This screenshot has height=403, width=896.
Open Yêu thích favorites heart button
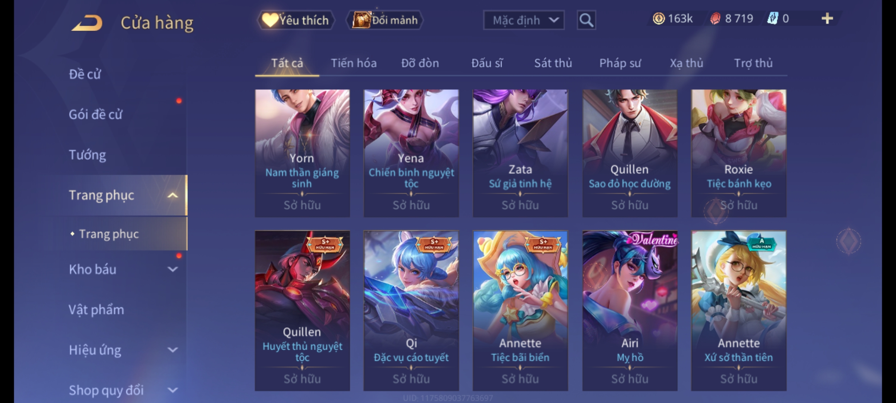[296, 20]
